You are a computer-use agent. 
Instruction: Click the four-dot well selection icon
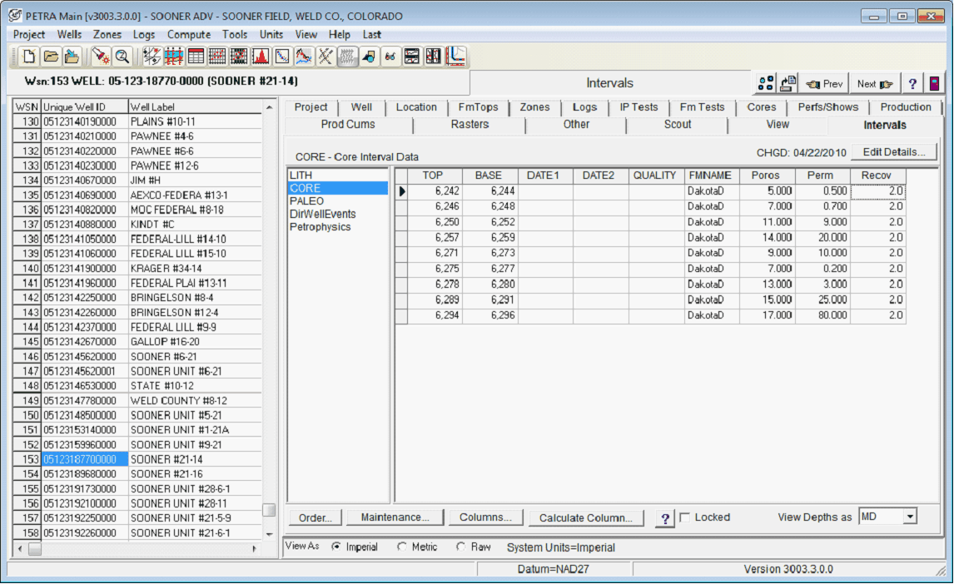767,84
